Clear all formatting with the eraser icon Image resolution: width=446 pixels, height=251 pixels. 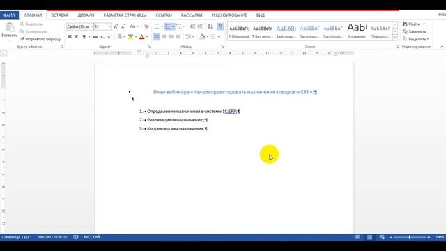(146, 26)
